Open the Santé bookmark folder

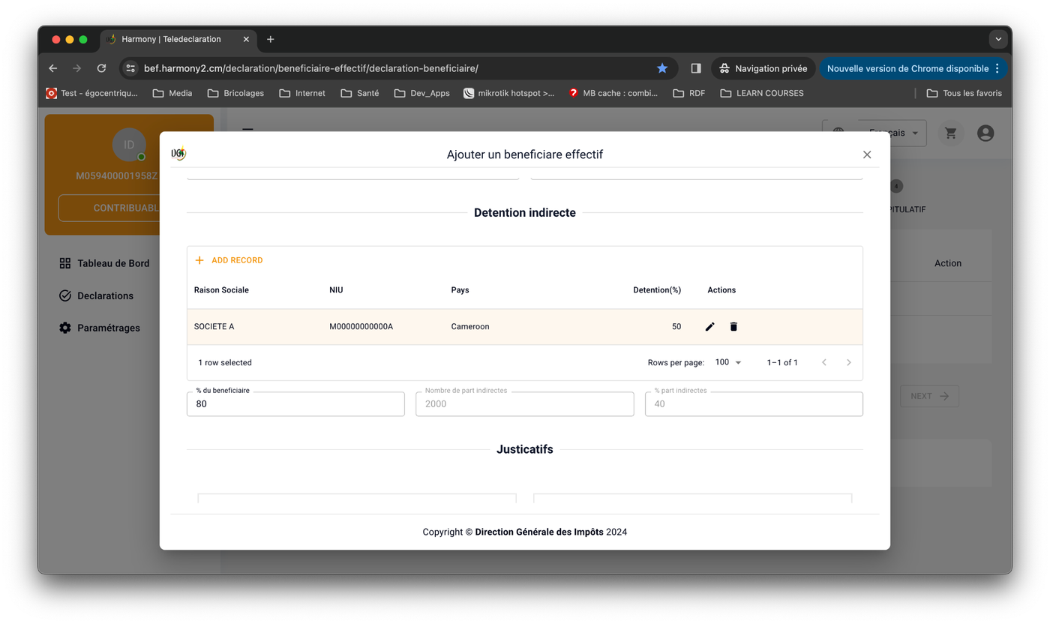tap(360, 93)
